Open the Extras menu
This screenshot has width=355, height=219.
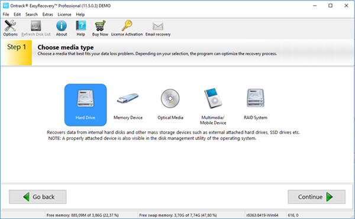[47, 14]
